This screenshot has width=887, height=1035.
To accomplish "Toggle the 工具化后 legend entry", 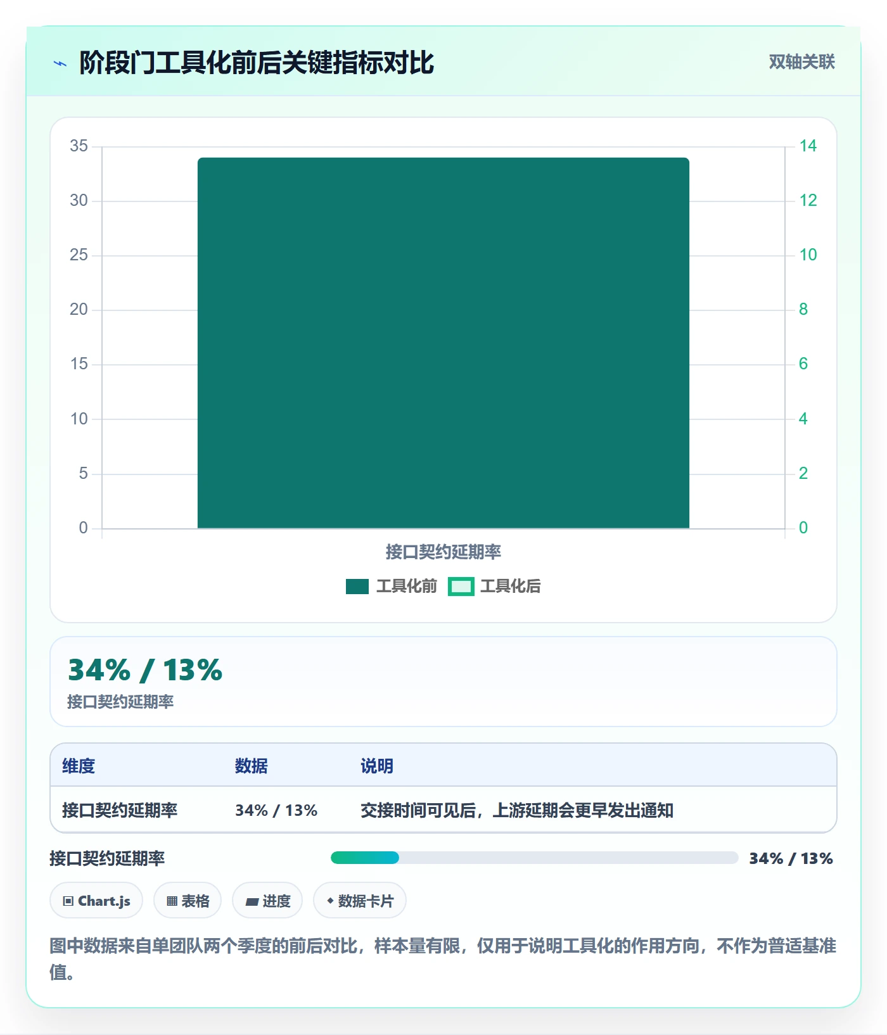I will (x=495, y=587).
